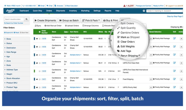
Task: Toggle the select-all checkbox in table header
Action: (40, 32)
